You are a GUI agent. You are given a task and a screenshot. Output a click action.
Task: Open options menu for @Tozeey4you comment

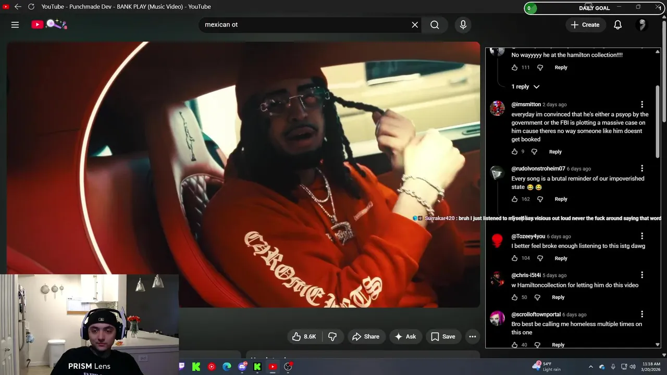642,236
